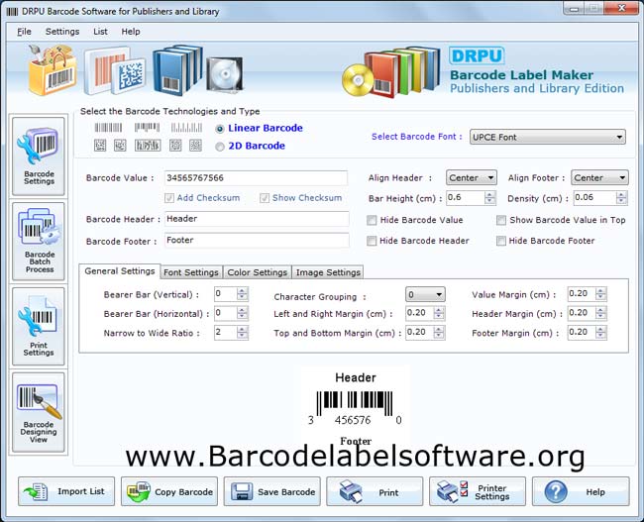Click the generated barcode preview image
Image resolution: width=644 pixels, height=522 pixels.
coord(356,407)
